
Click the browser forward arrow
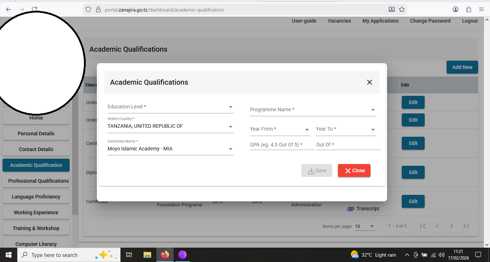coord(22,9)
